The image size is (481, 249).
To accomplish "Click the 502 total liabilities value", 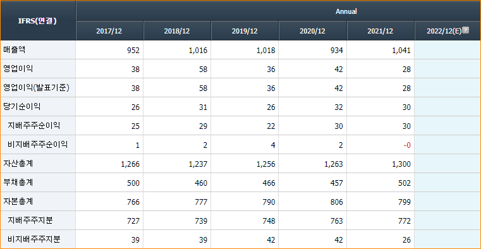I will pos(404,183).
